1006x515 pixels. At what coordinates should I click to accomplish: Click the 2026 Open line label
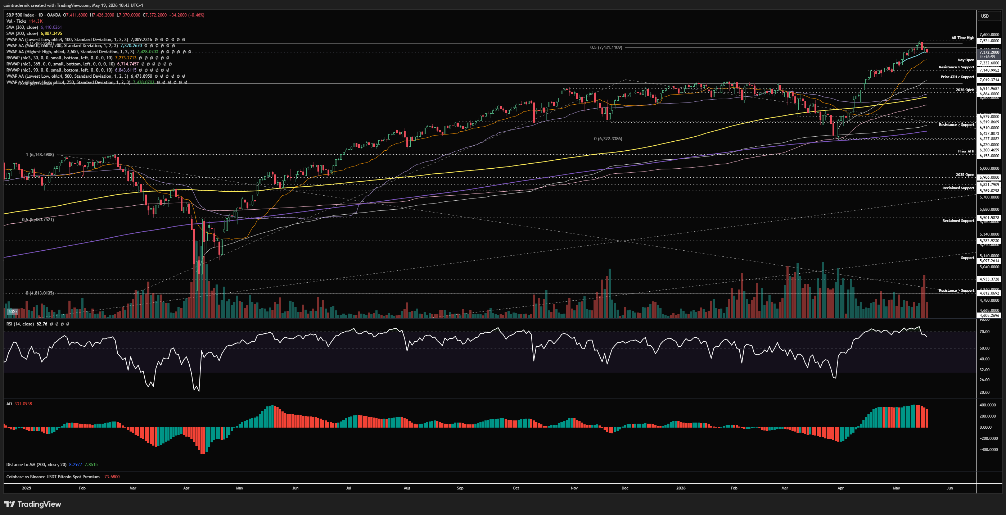(x=965, y=90)
